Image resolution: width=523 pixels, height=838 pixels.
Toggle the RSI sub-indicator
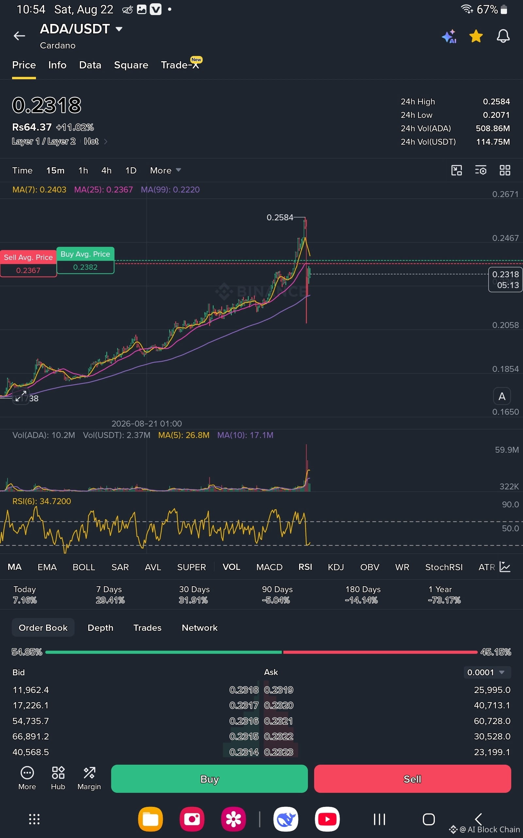click(305, 567)
